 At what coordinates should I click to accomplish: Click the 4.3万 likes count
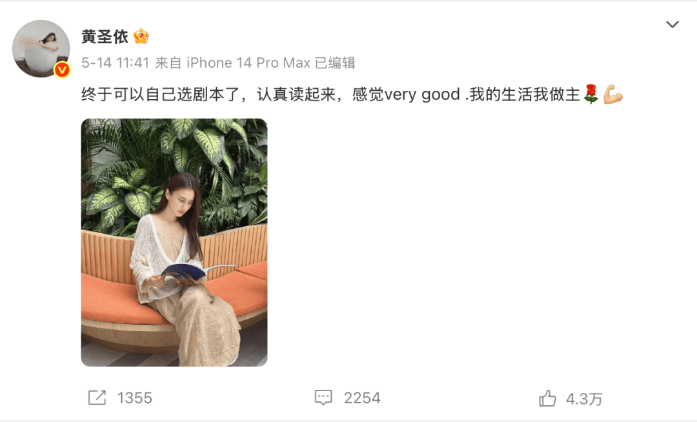(584, 399)
